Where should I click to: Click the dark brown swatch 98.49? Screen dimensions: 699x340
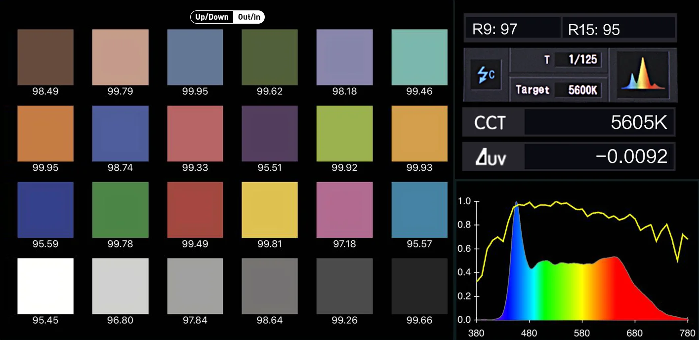(x=45, y=57)
